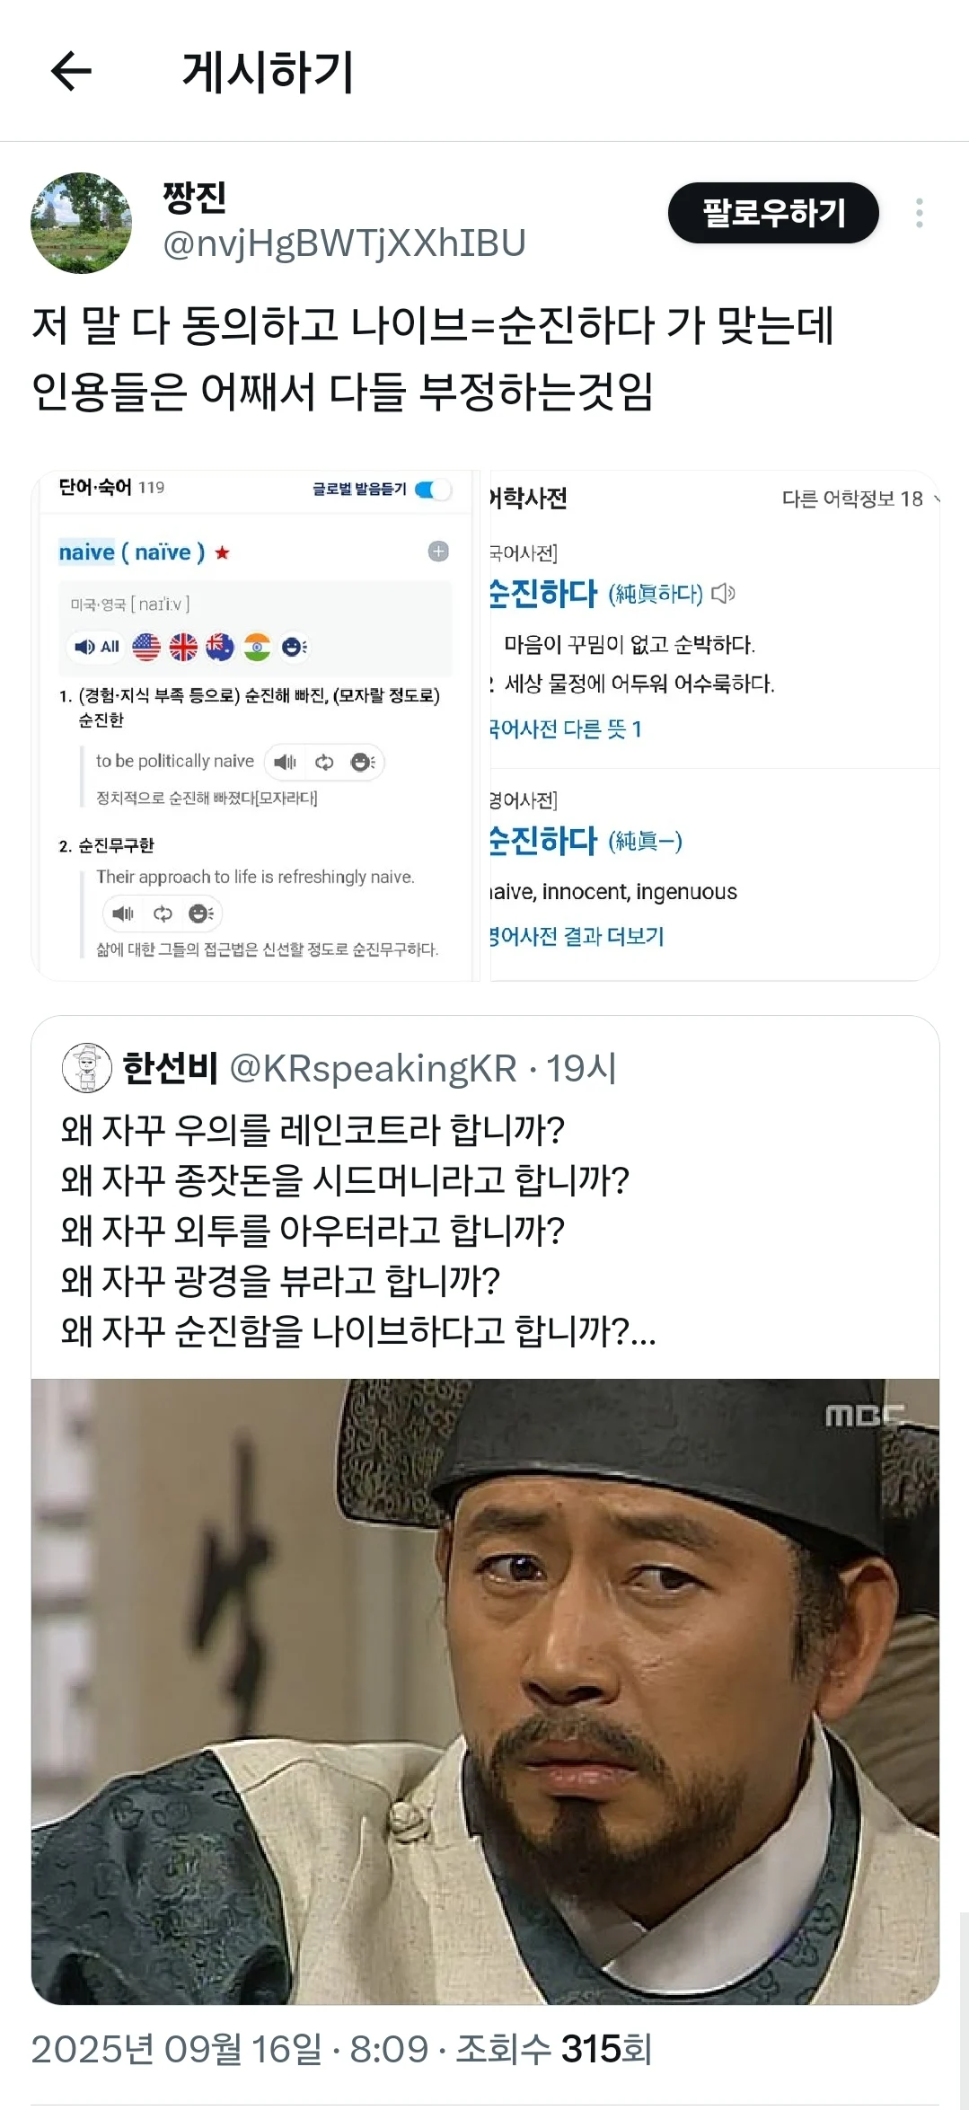
Task: Open the three-dot more options menu
Action: pyautogui.click(x=919, y=213)
